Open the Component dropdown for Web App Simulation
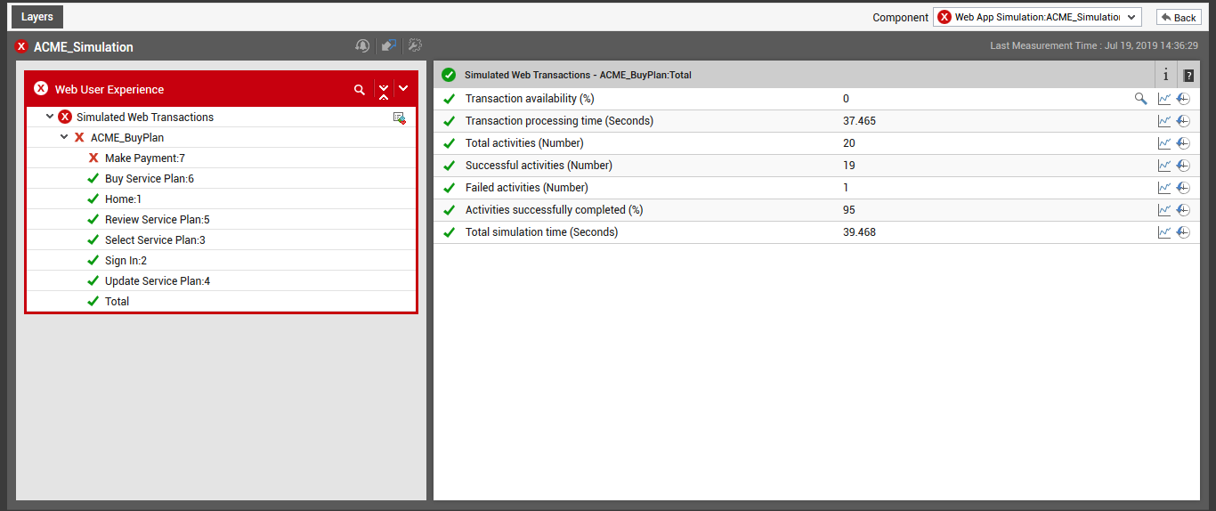 (x=1037, y=17)
